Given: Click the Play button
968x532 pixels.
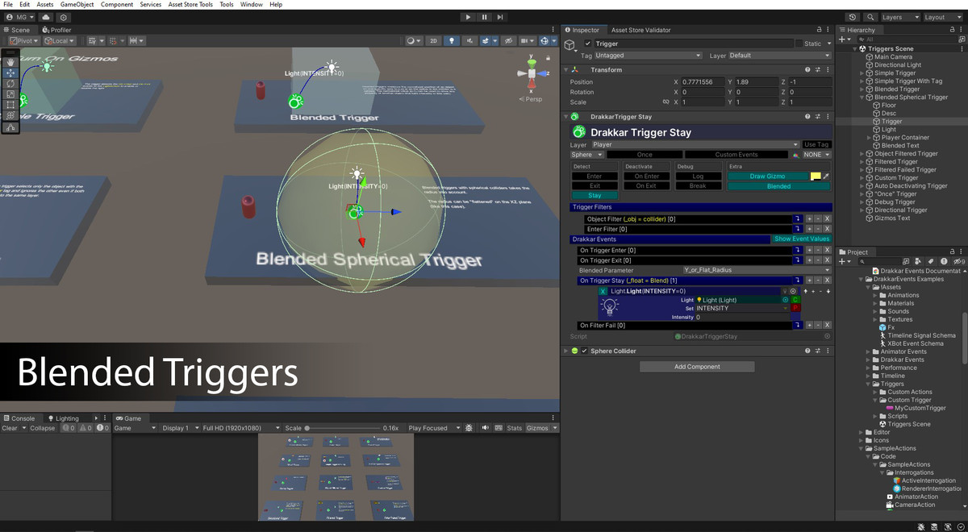Looking at the screenshot, I should tap(468, 17).
